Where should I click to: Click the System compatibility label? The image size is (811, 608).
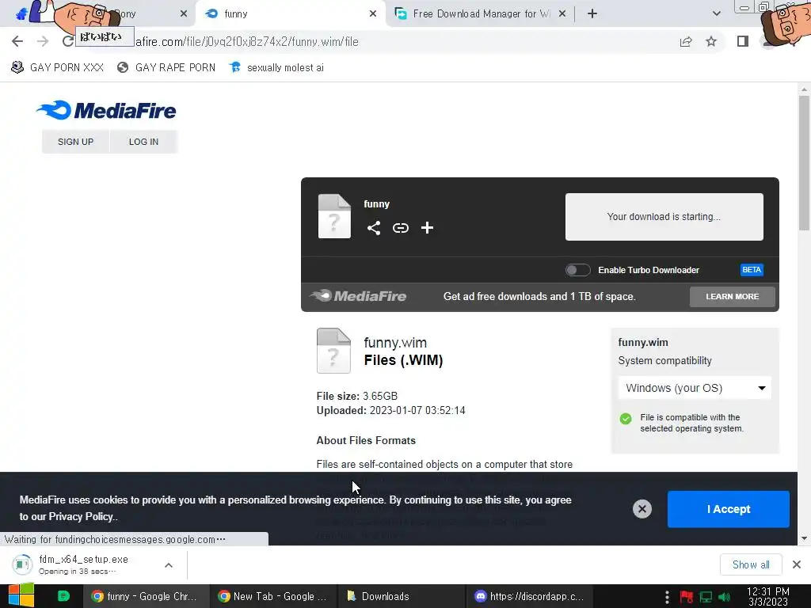(664, 361)
